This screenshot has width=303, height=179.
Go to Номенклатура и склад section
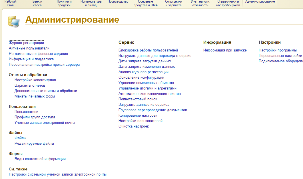91,3
